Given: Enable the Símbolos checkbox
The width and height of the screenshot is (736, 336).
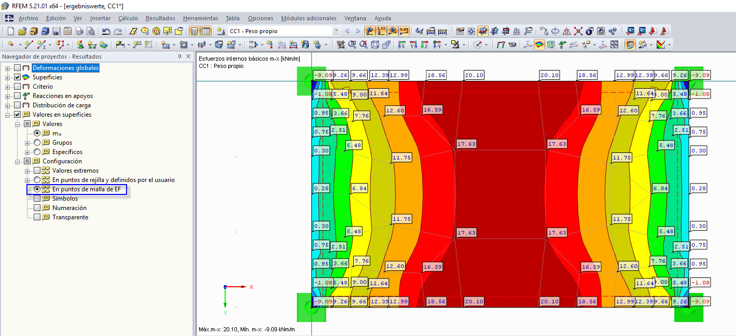Looking at the screenshot, I should [37, 199].
